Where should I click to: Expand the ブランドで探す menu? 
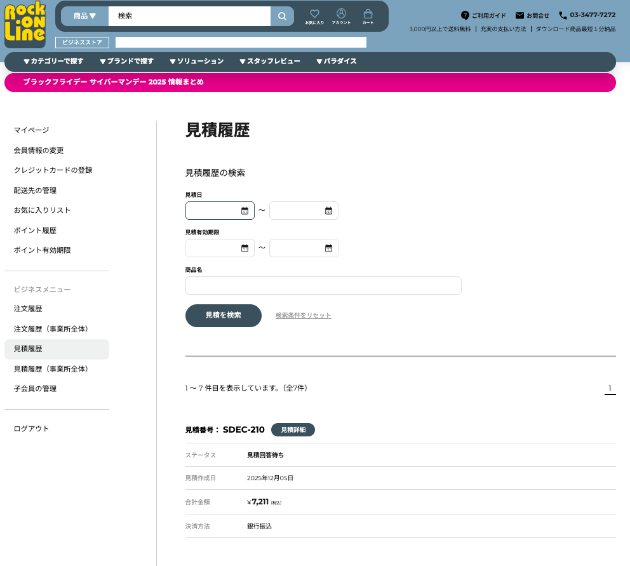[x=126, y=62]
